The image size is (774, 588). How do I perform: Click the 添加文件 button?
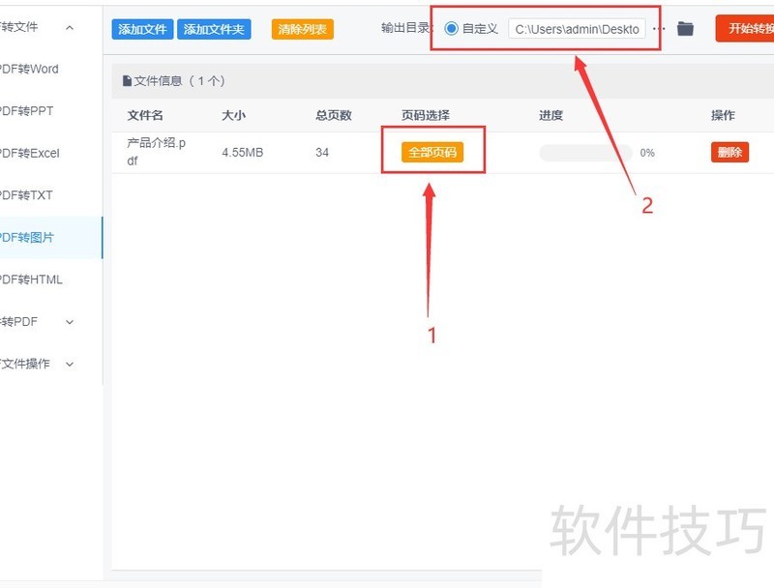click(142, 29)
